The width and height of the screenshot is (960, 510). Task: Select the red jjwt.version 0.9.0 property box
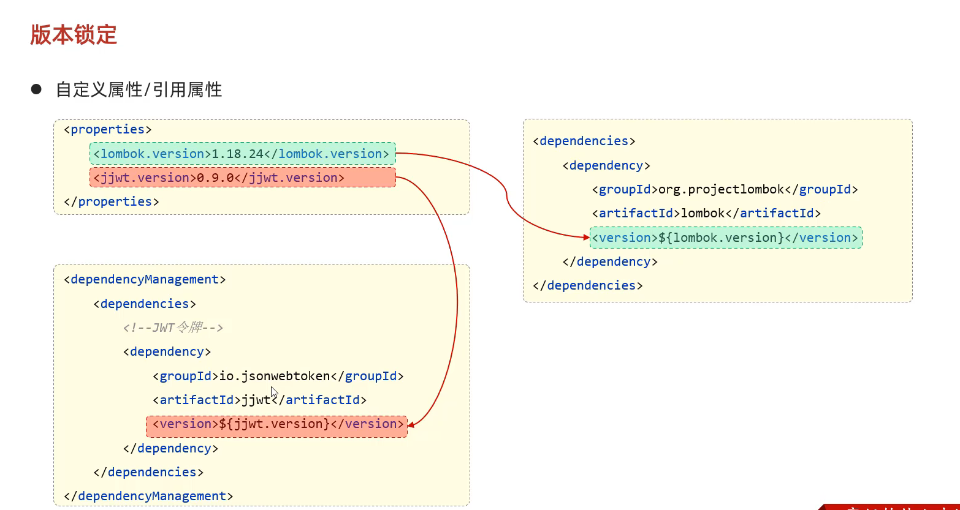(242, 178)
